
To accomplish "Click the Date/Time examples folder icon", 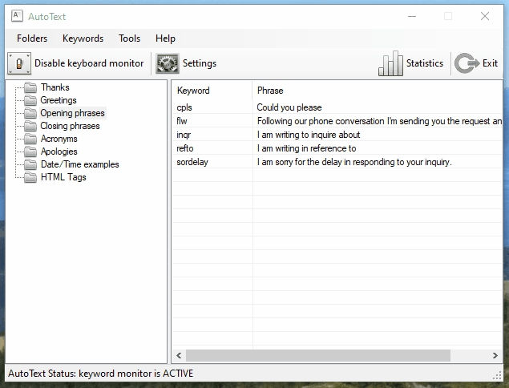I will pos(30,164).
